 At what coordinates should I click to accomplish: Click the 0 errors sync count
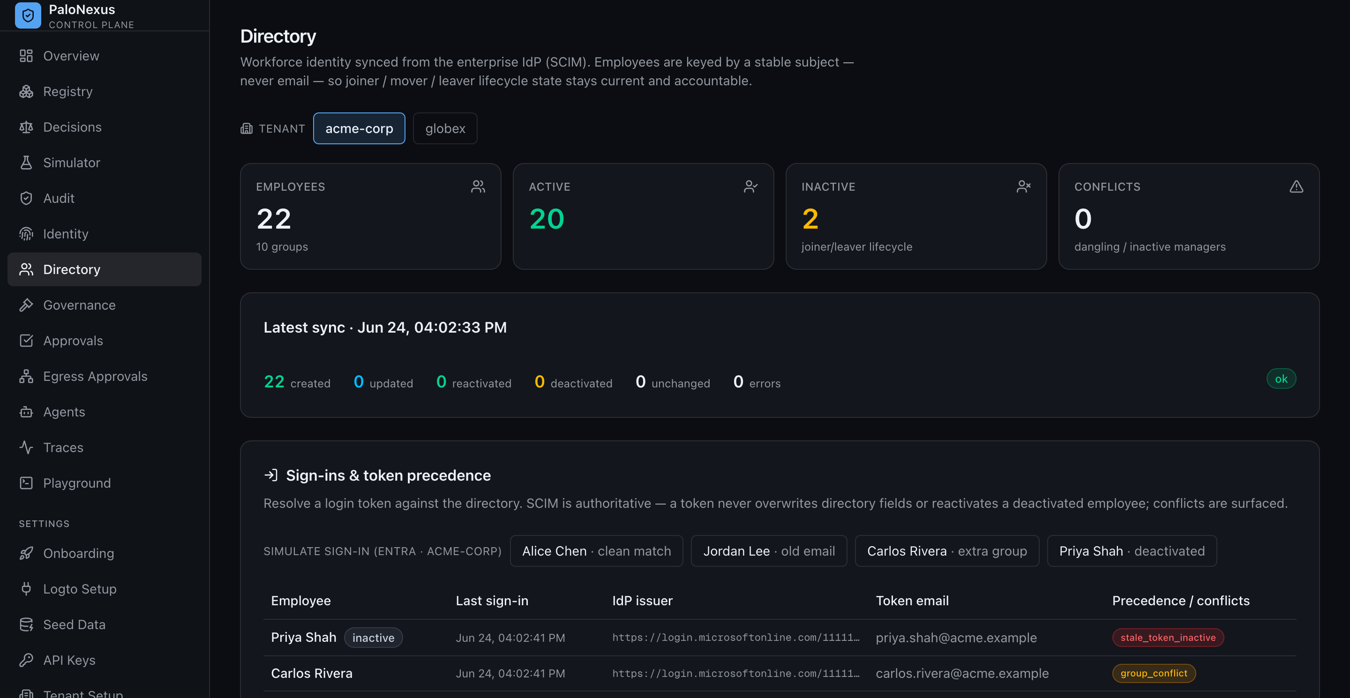pyautogui.click(x=757, y=382)
